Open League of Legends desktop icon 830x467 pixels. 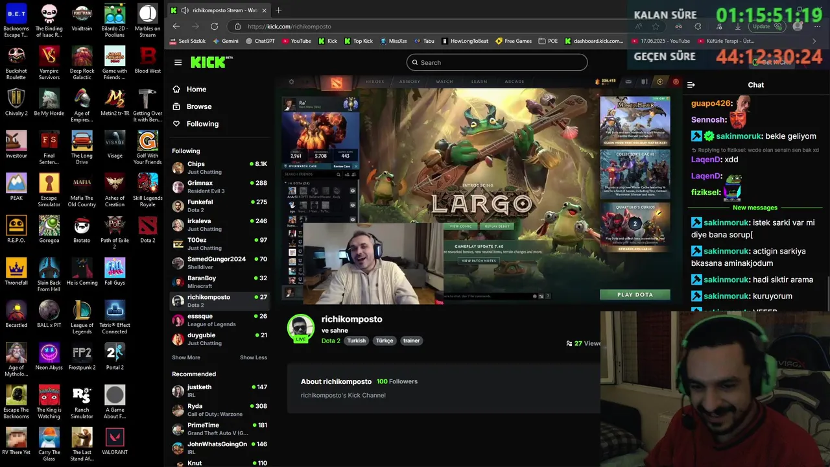(82, 318)
